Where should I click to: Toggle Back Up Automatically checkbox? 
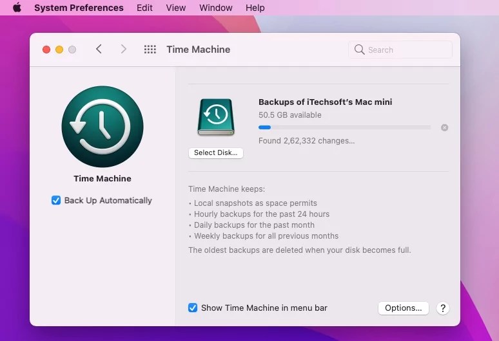pos(56,200)
